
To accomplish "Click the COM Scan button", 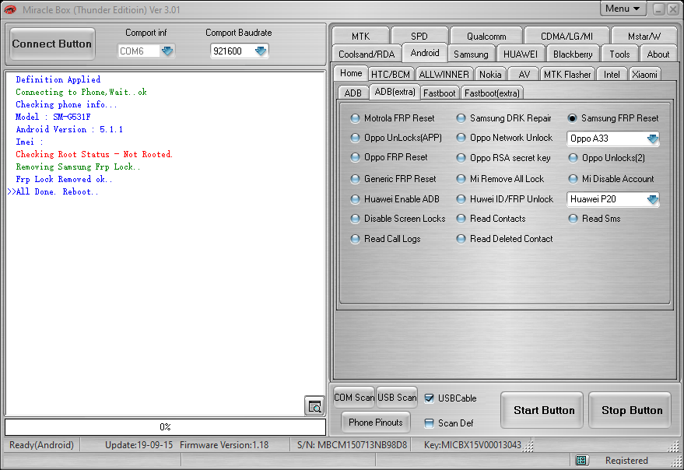I will pos(354,397).
